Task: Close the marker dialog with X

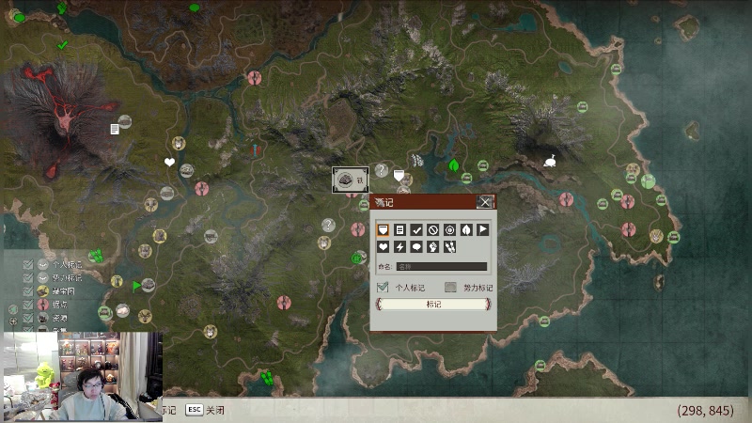Action: click(x=485, y=202)
